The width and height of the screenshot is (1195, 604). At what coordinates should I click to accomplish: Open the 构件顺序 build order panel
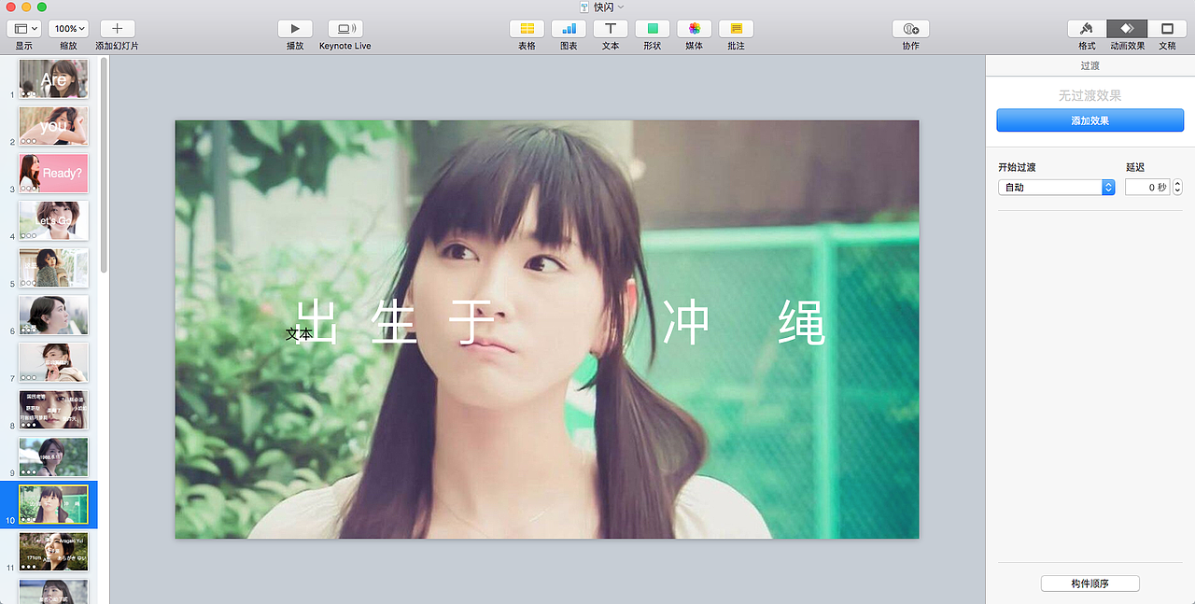coord(1090,583)
